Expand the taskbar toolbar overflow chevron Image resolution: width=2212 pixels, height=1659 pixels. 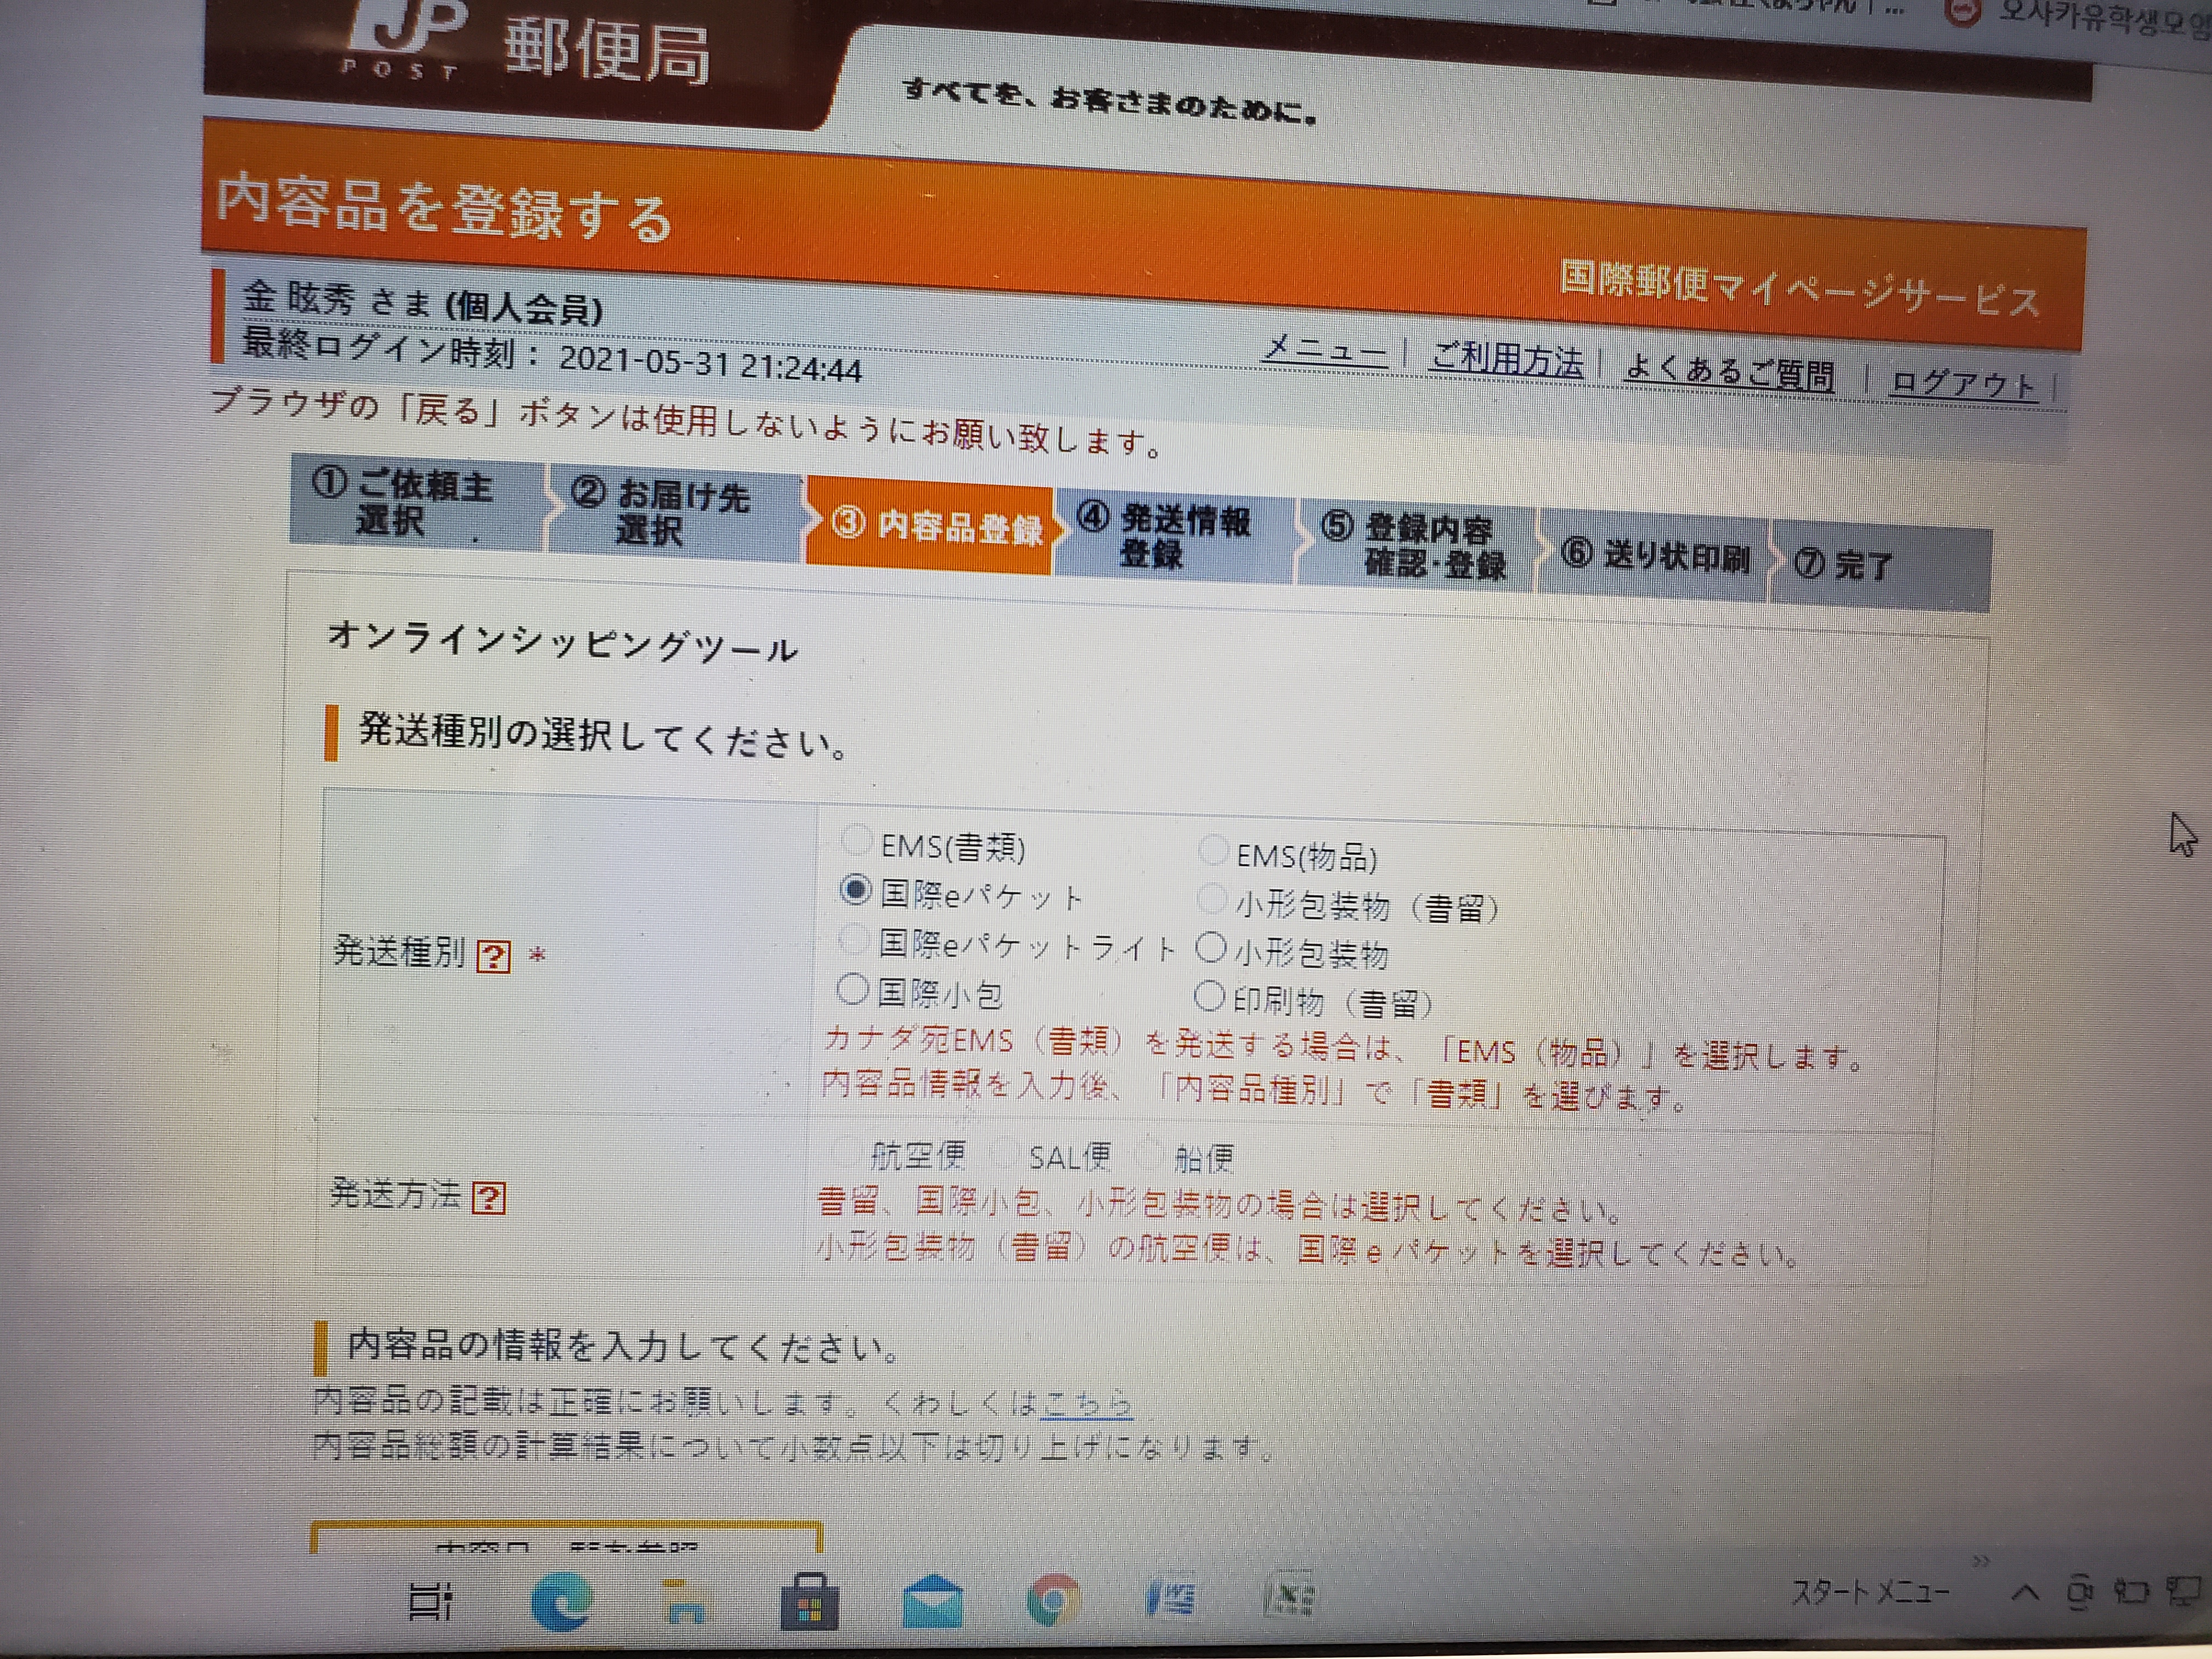[1981, 1561]
